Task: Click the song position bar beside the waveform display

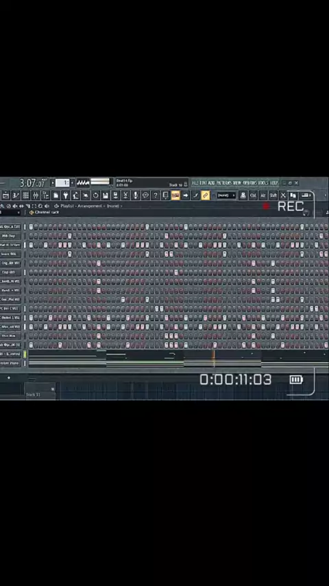Action: pos(101,182)
